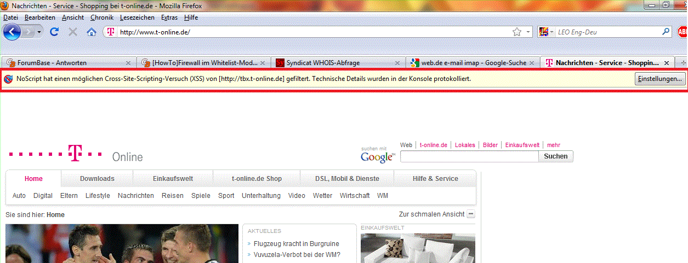This screenshot has width=688, height=263.
Task: Click the football players news photo
Action: 122,243
